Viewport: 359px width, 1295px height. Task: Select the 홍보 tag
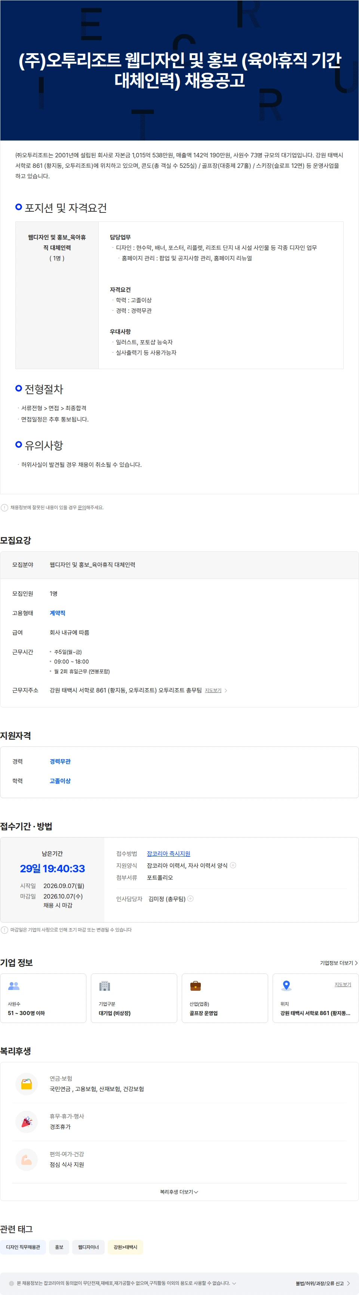pos(59,1247)
